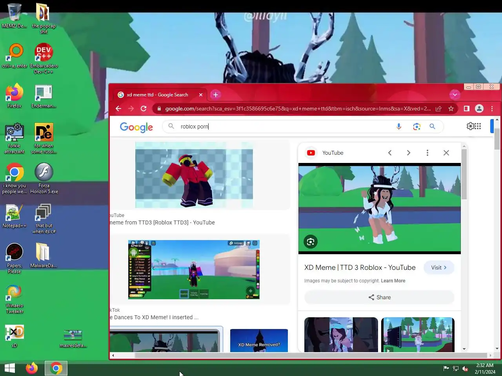
Task: Click the muted volume tray icon
Action: tap(465, 369)
